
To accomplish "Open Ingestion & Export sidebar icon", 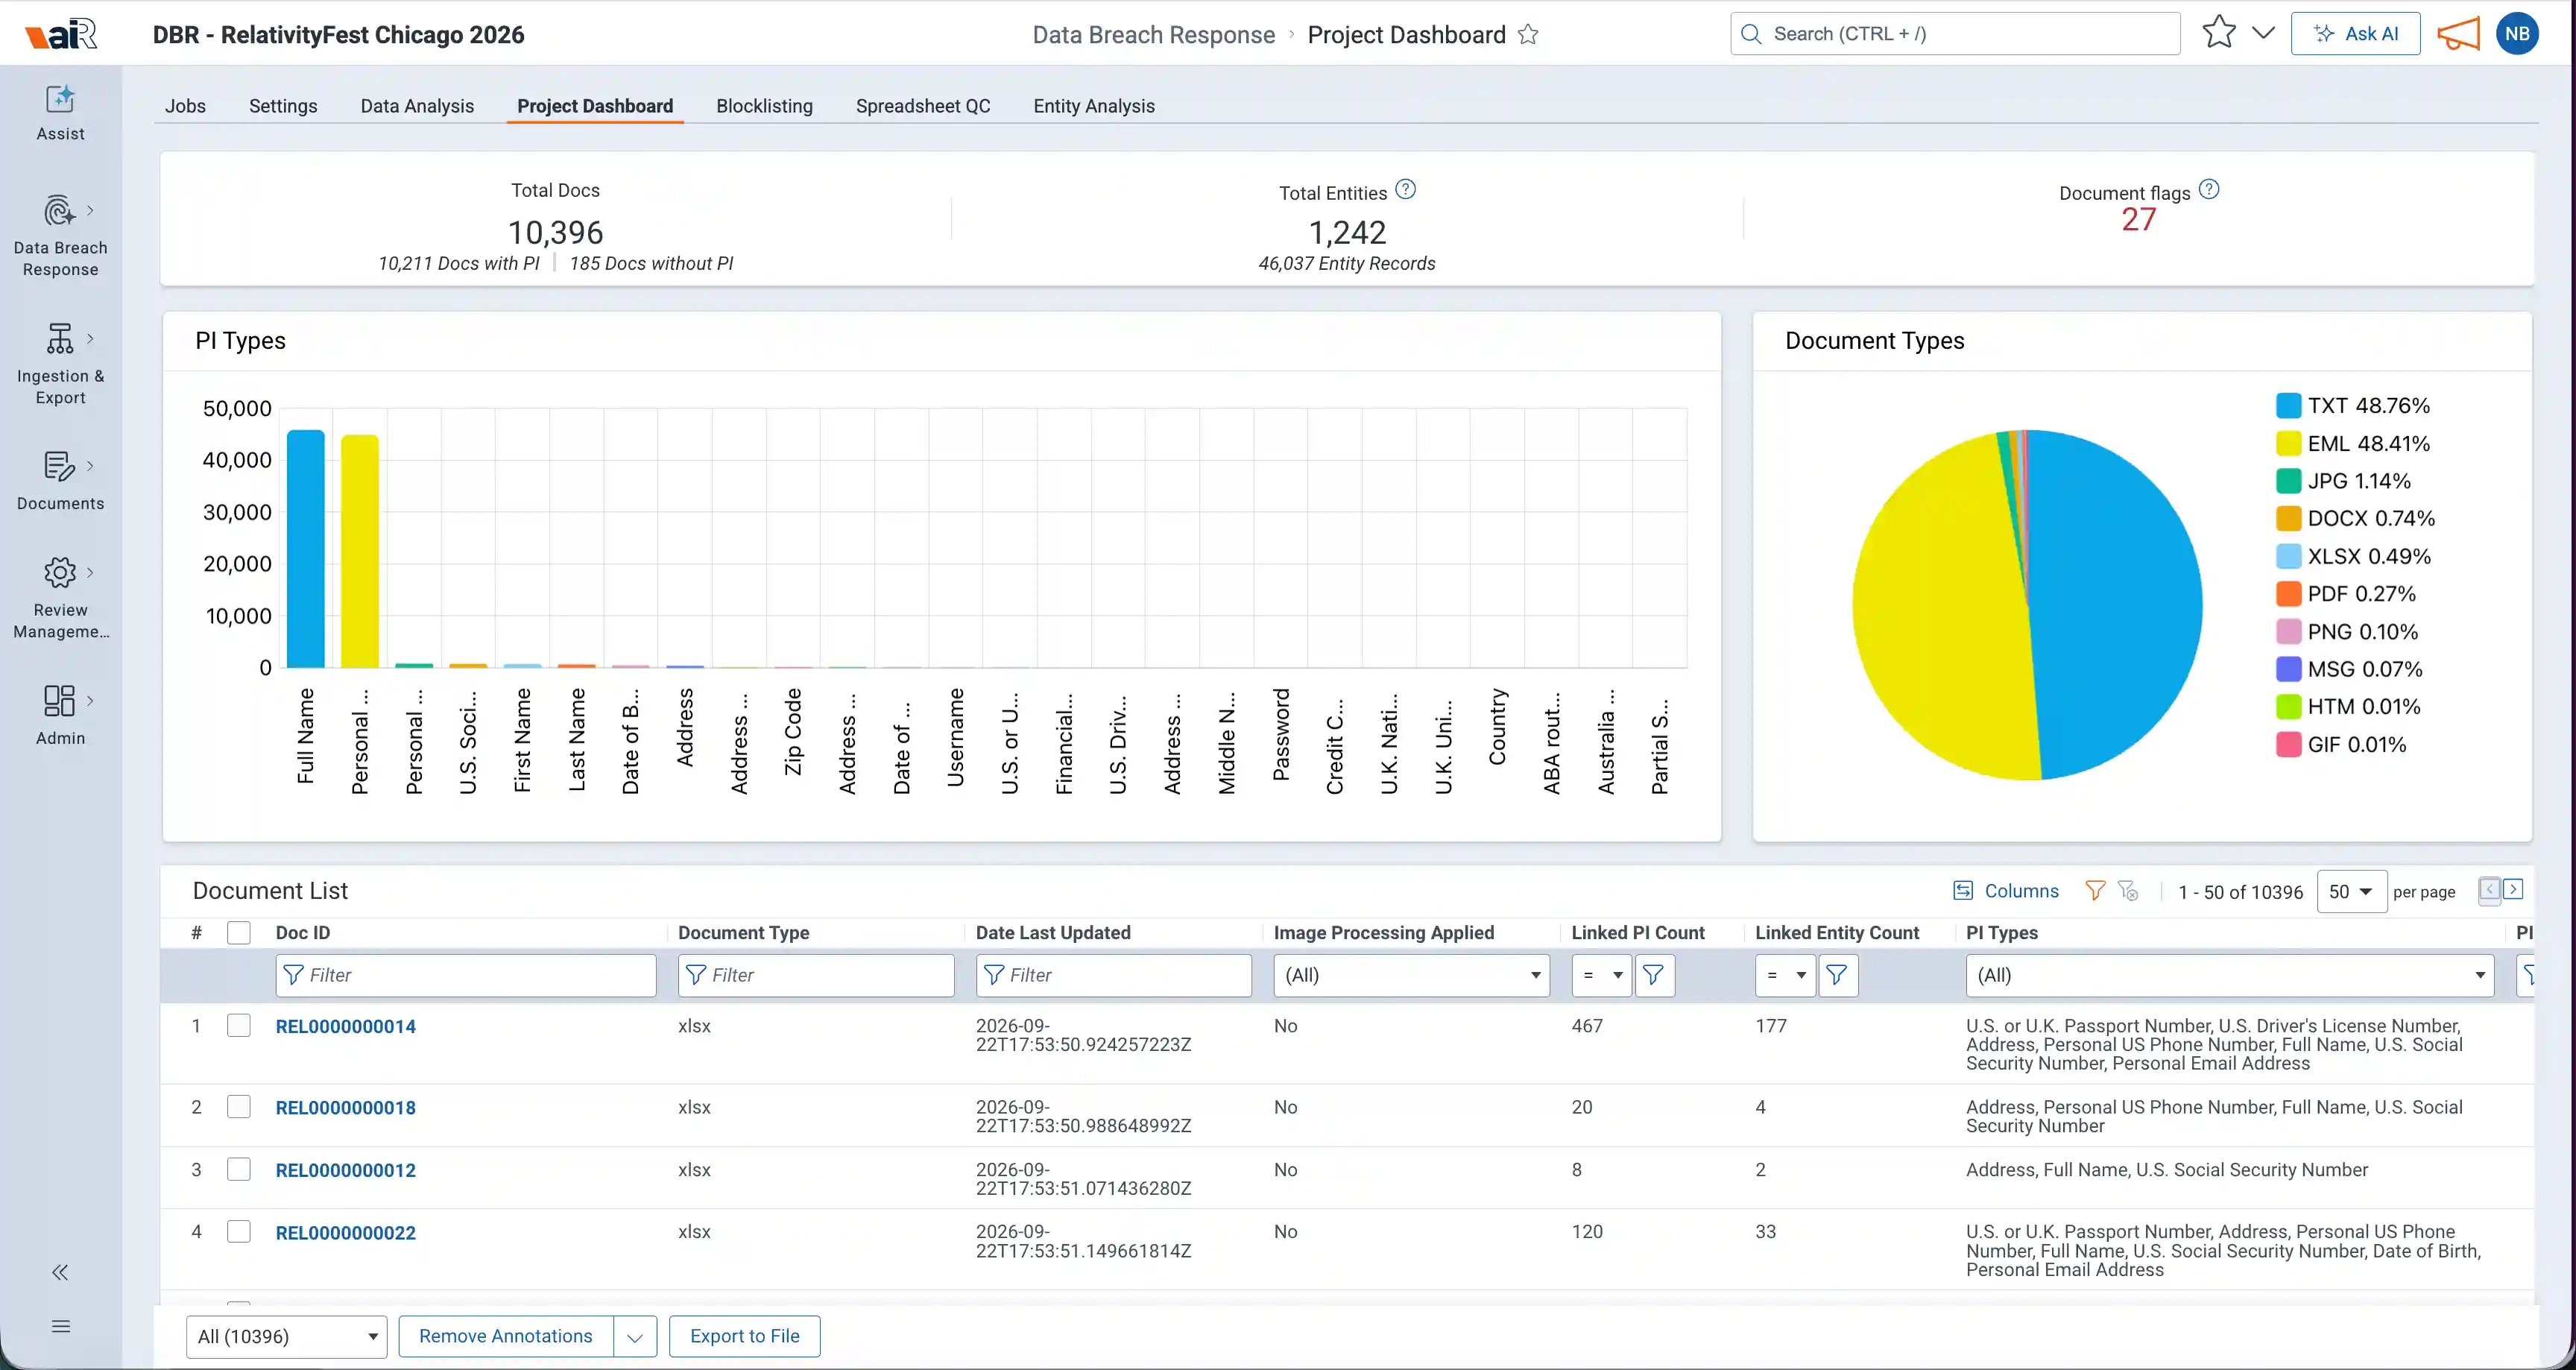I will coord(60,339).
